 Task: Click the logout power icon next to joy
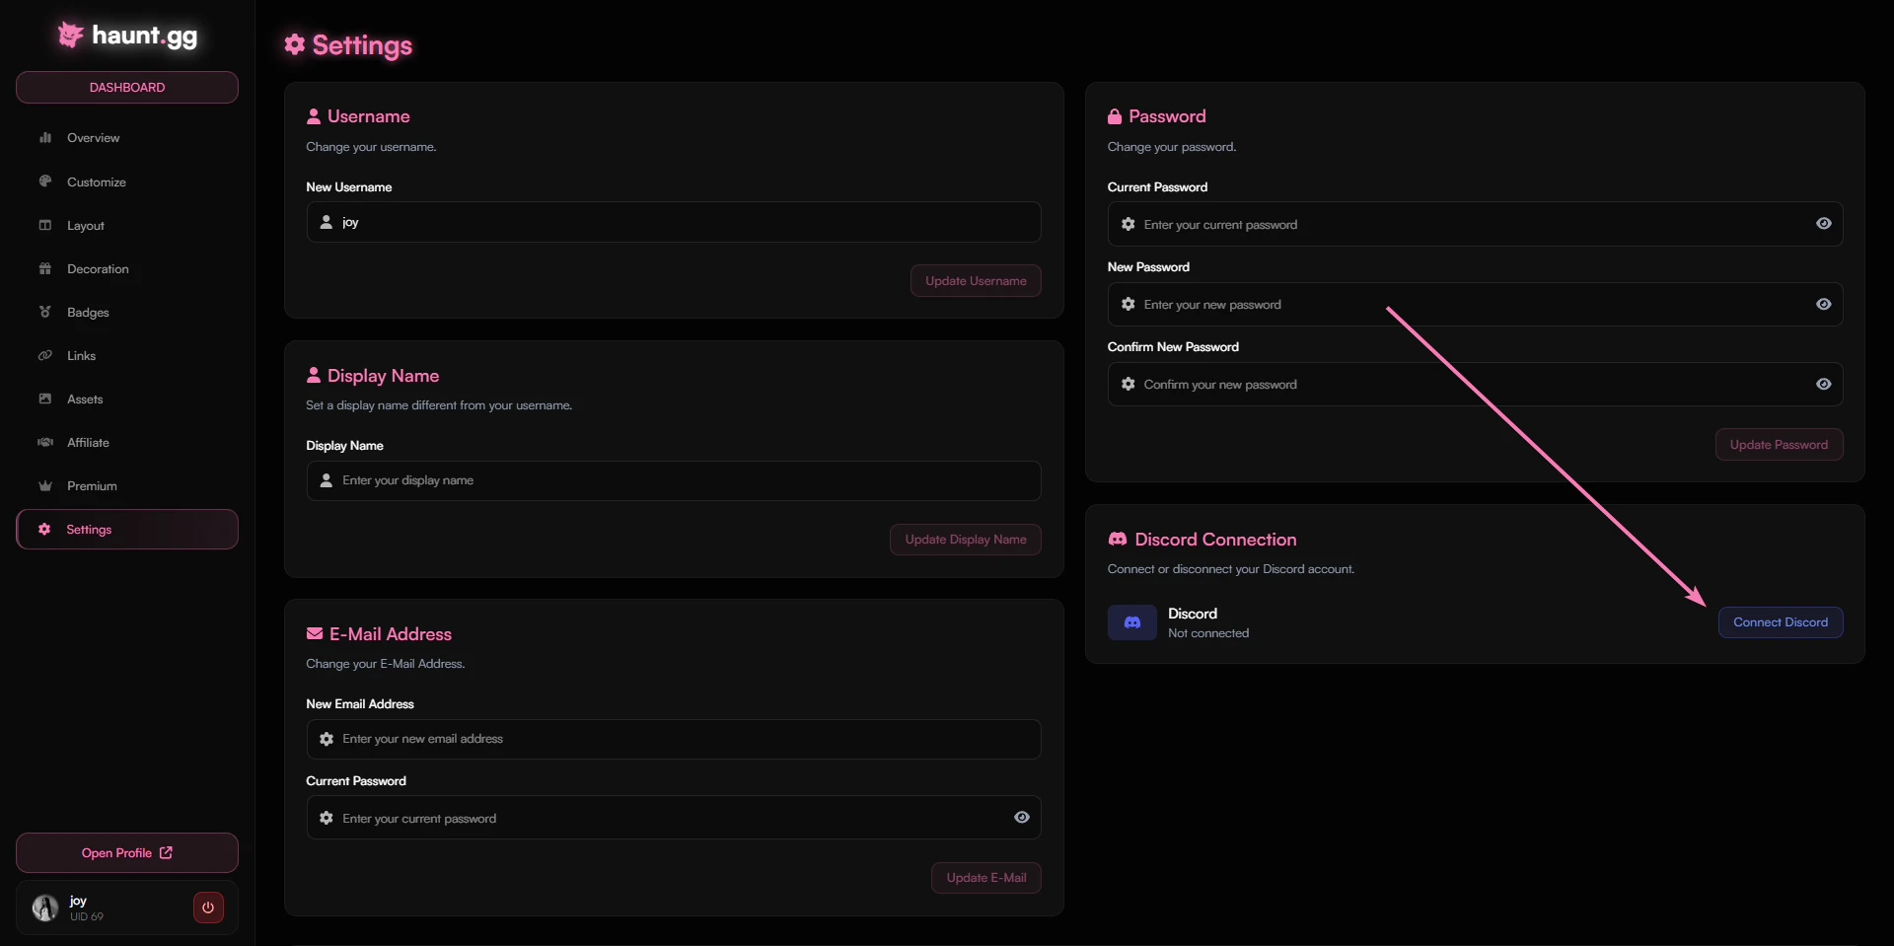click(x=207, y=908)
